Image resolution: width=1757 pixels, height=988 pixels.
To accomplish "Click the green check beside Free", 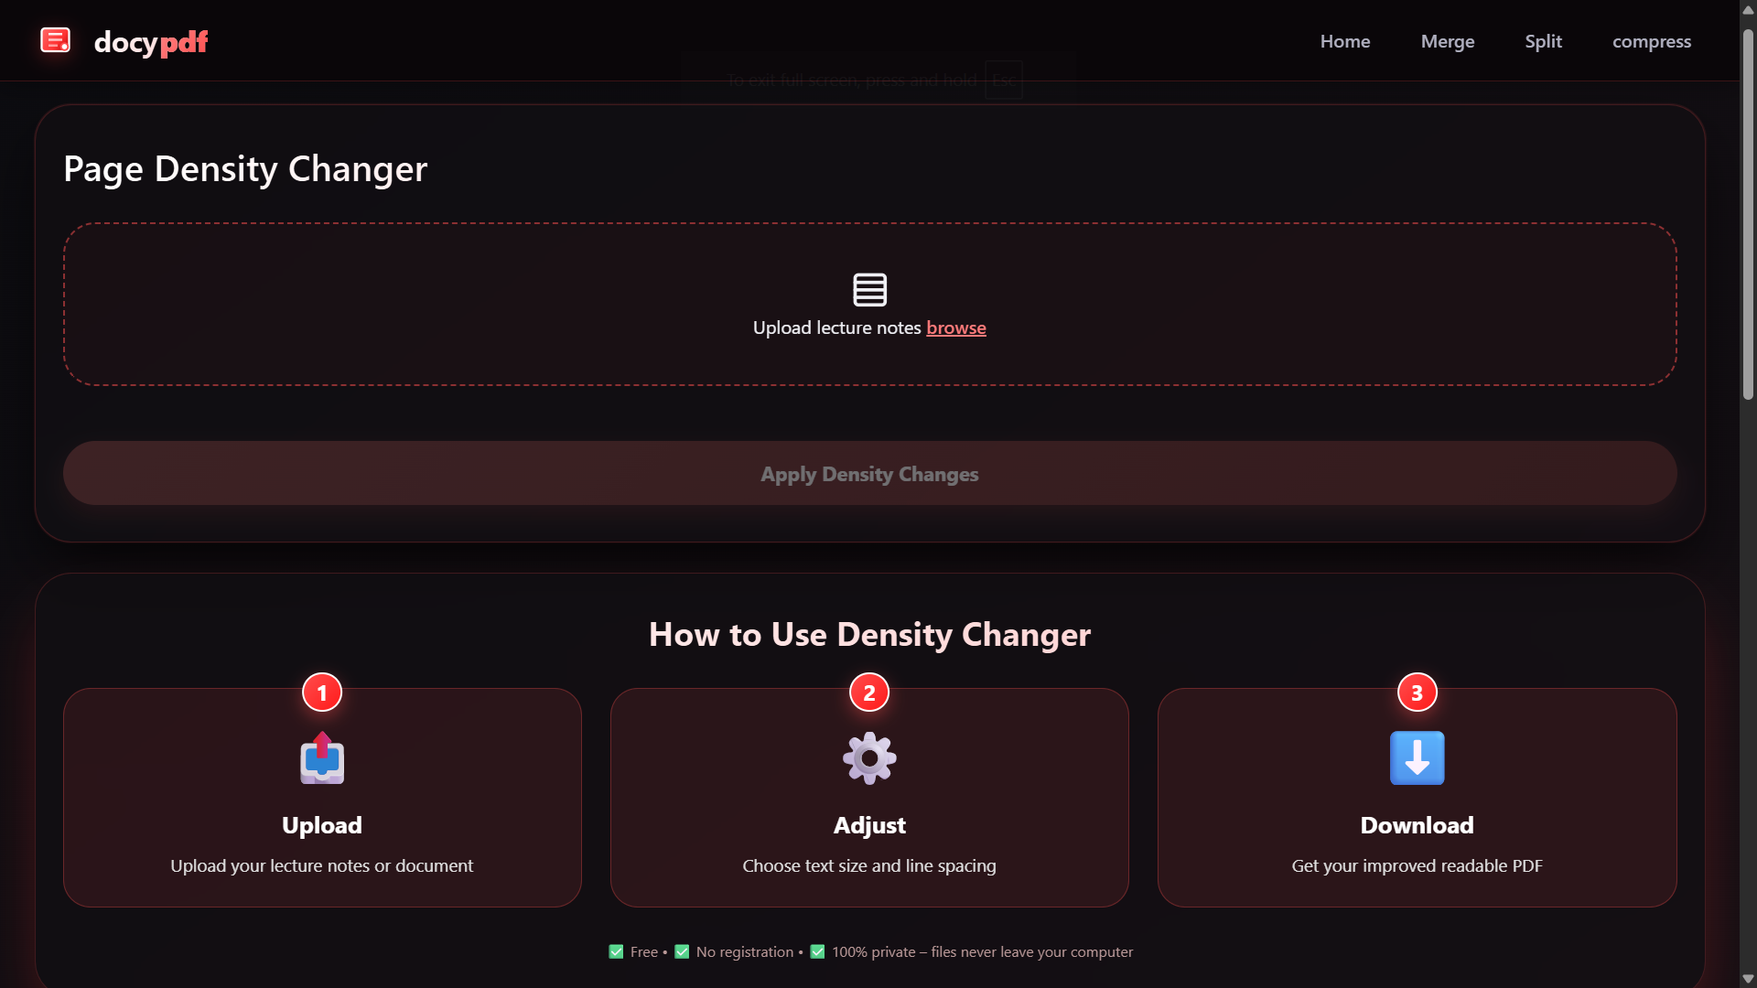I will point(616,951).
